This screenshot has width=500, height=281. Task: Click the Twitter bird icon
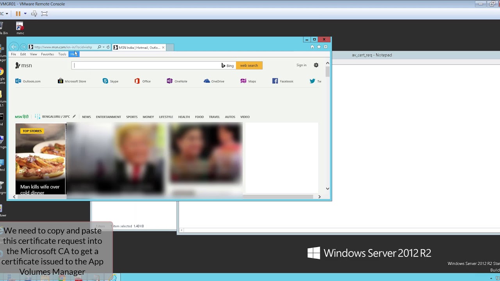pyautogui.click(x=312, y=81)
